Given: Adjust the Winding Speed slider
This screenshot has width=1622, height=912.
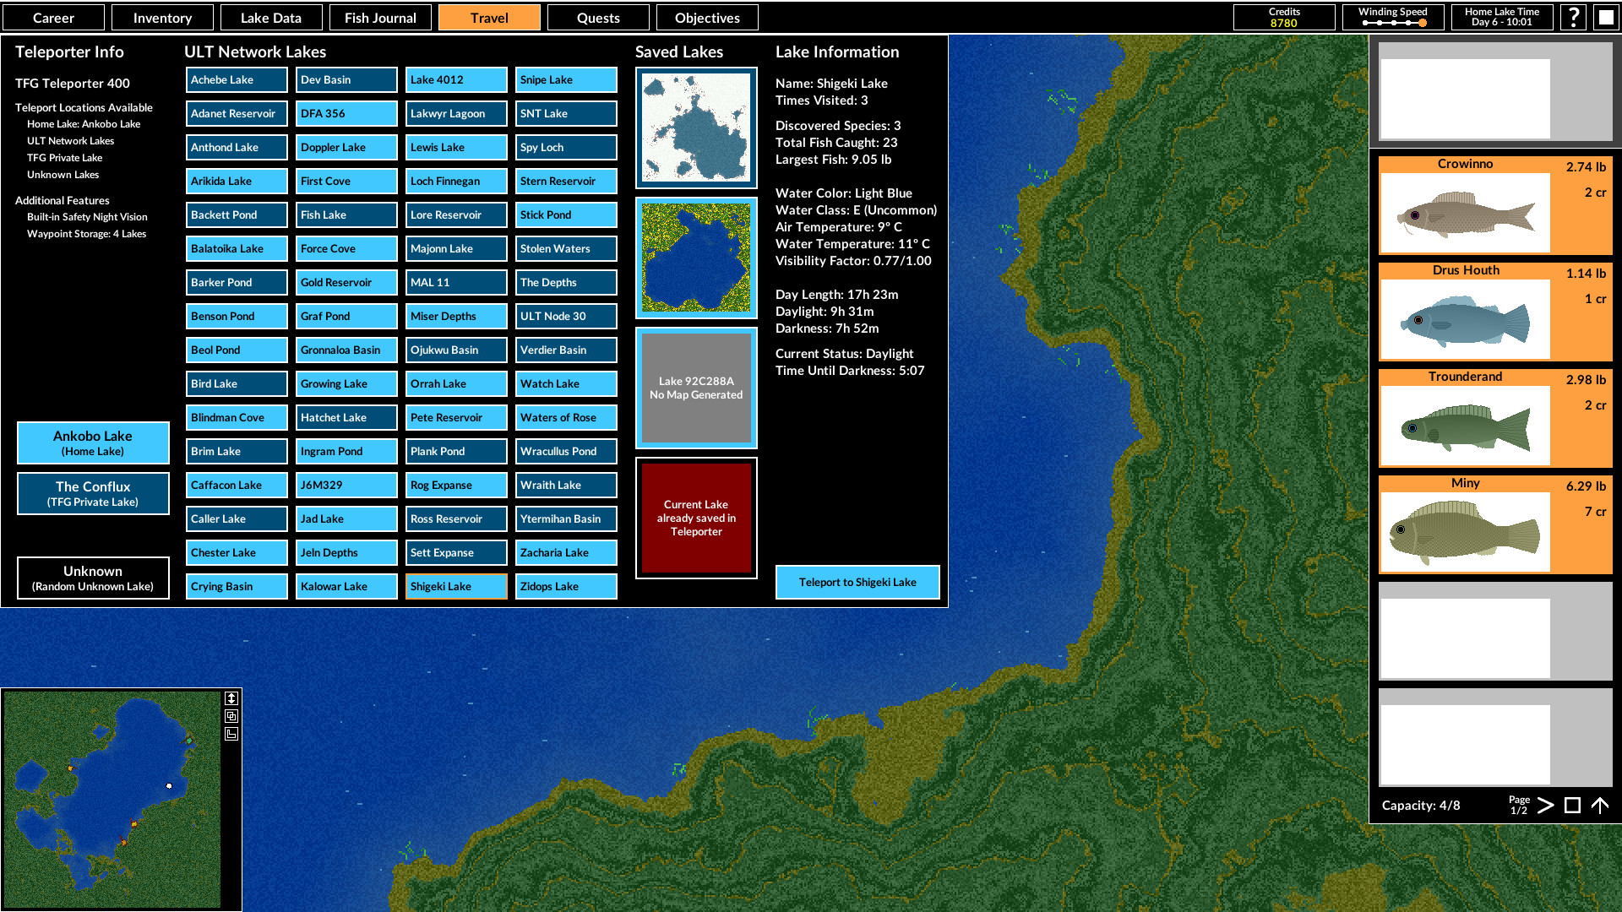Looking at the screenshot, I should pos(1393,23).
